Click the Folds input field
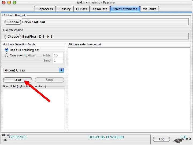The width and height of the screenshot is (193, 145). (58, 55)
